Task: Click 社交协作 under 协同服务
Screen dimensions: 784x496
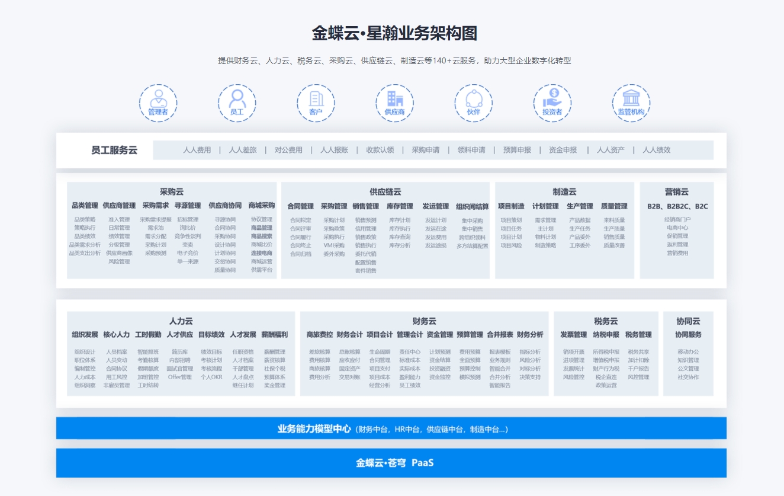Action: pyautogui.click(x=688, y=376)
